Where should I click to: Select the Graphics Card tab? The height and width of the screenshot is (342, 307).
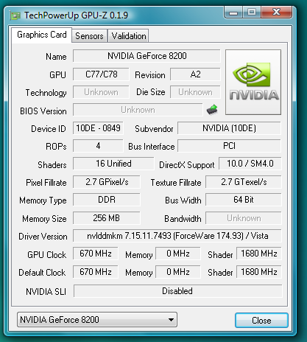tap(42, 35)
